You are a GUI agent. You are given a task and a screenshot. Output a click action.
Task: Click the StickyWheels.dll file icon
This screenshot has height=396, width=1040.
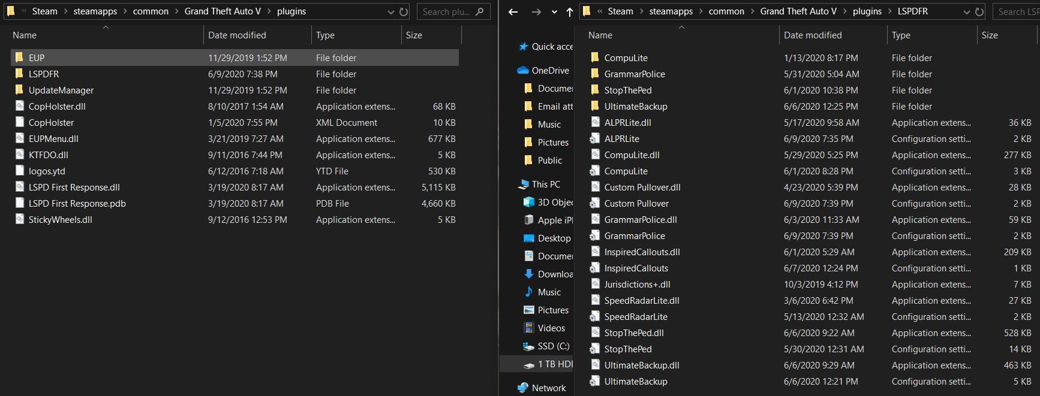pyautogui.click(x=19, y=219)
